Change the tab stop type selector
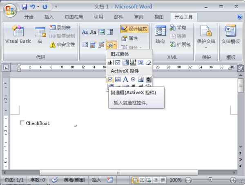 [x=6, y=68]
